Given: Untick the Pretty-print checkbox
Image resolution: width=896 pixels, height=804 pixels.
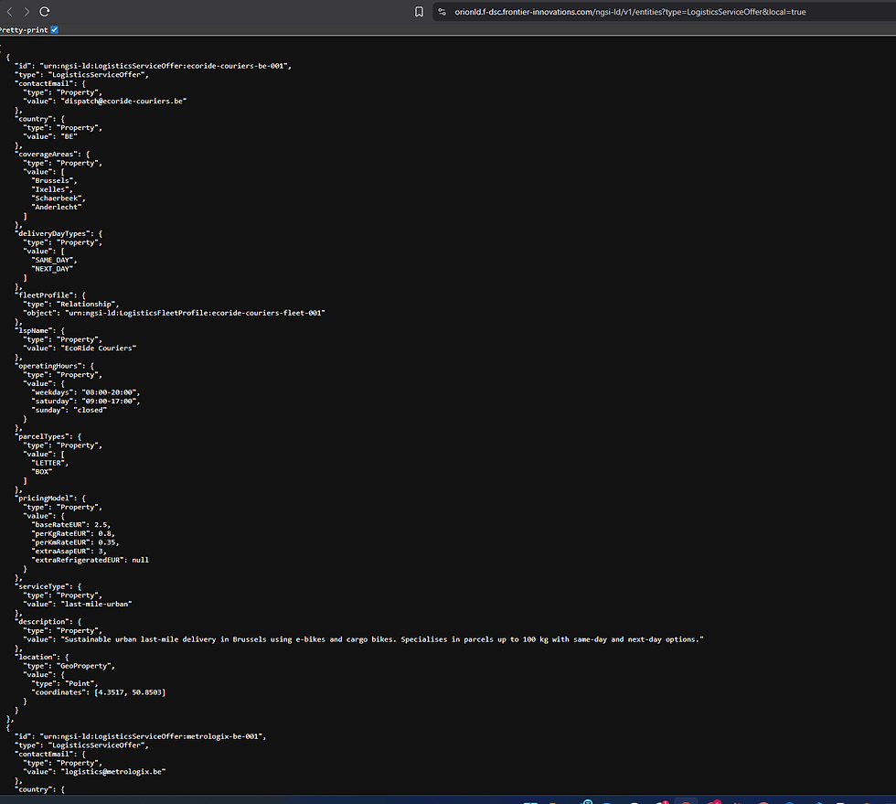Looking at the screenshot, I should 54,30.
